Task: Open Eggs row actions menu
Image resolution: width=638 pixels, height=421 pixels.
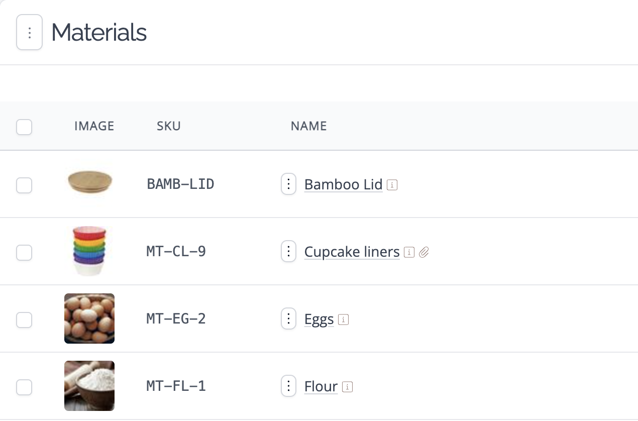Action: coord(288,319)
